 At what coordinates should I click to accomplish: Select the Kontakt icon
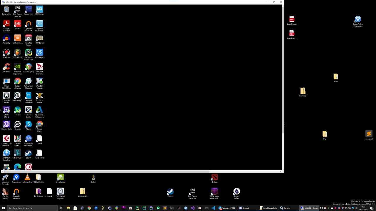pos(18,125)
